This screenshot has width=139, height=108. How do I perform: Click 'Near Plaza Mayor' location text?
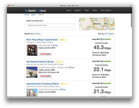pos(45,45)
